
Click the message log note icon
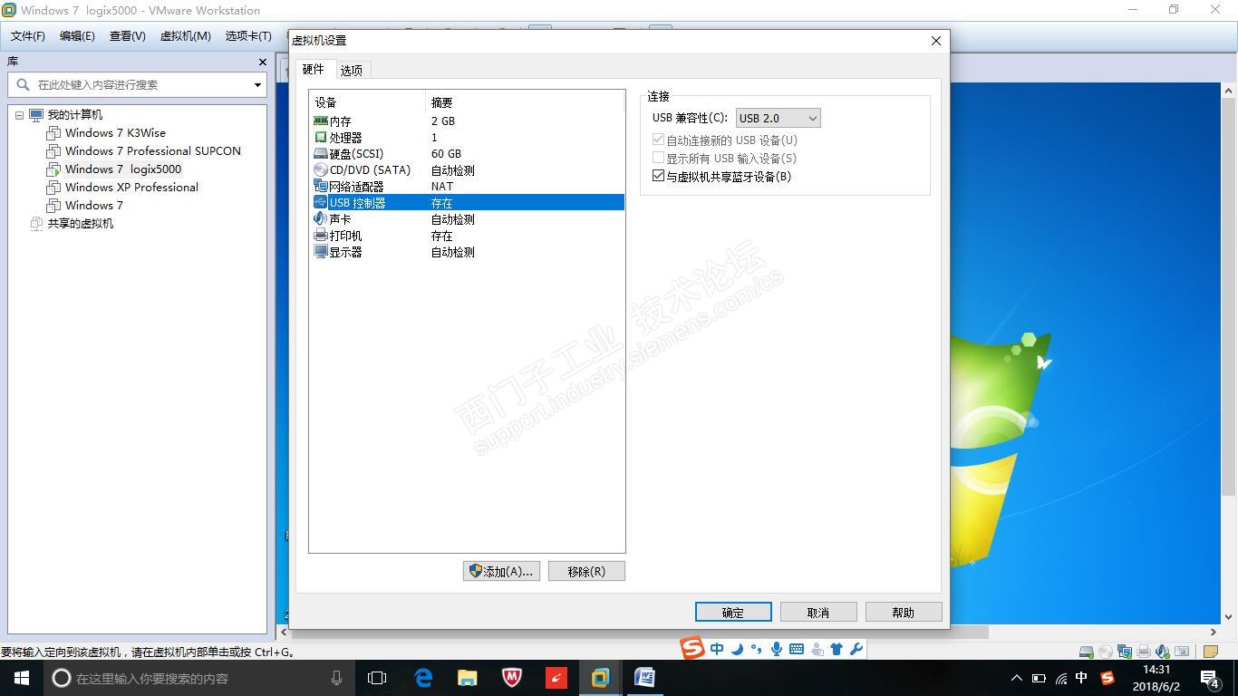pyautogui.click(x=1210, y=652)
